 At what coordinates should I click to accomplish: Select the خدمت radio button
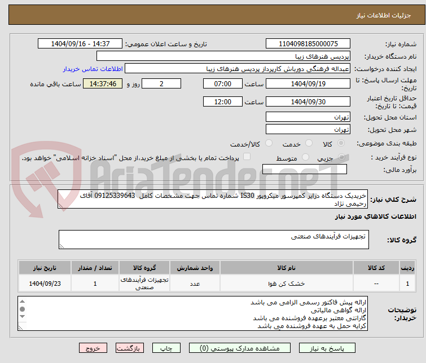coord(309,143)
